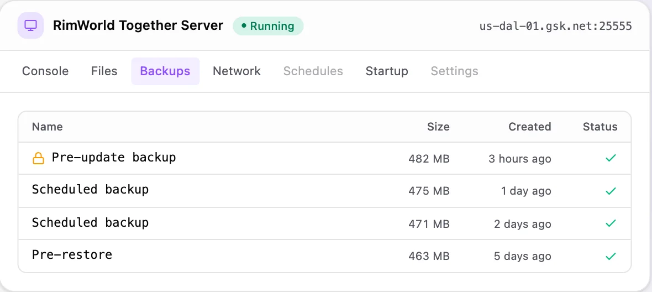Click the green checkmark for Pre-update backup

[x=611, y=158]
